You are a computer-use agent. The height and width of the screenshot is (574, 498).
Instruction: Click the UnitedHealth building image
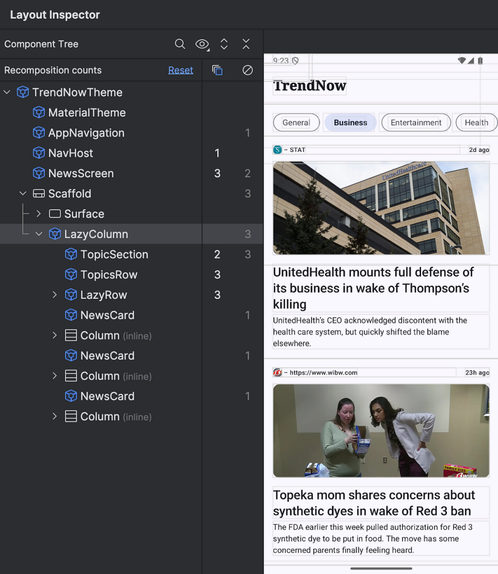381,208
